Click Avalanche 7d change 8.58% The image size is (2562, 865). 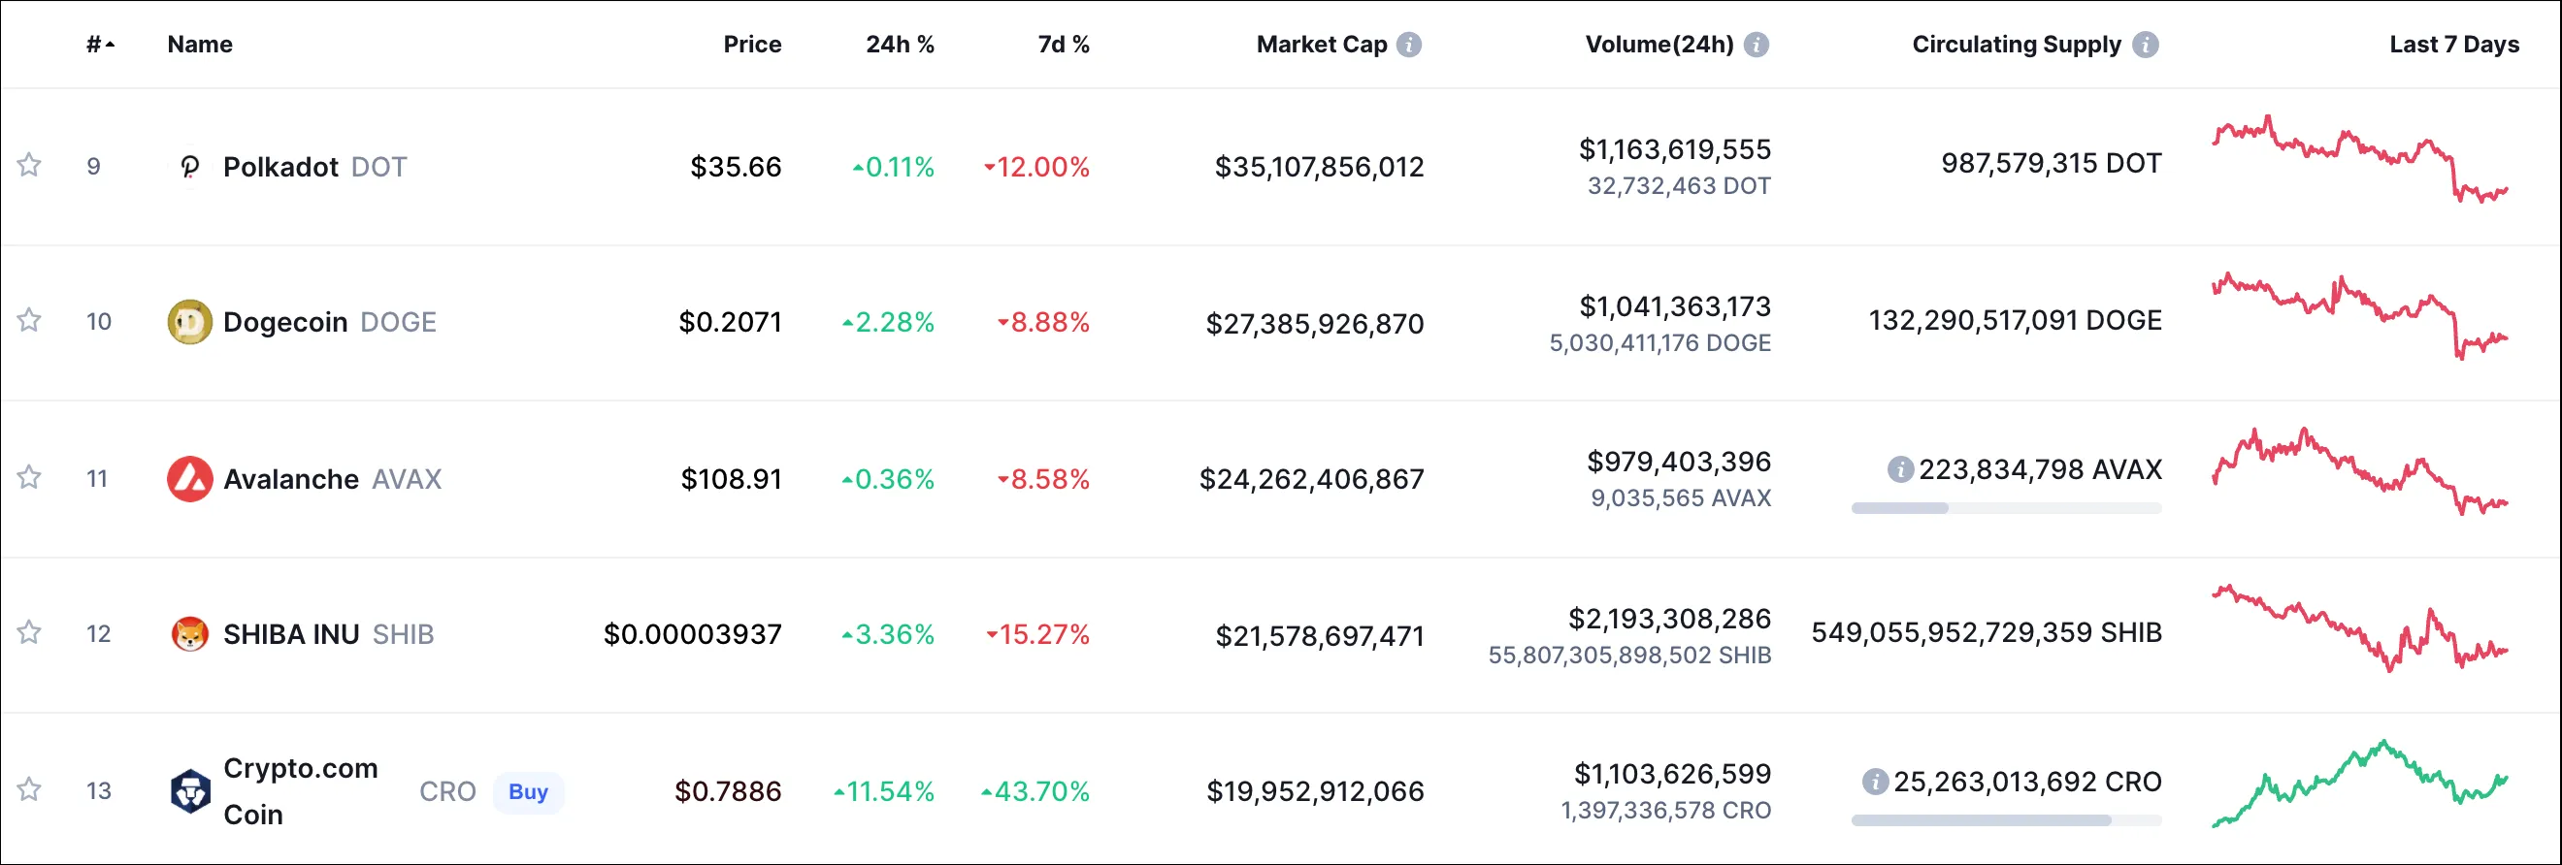(1044, 478)
